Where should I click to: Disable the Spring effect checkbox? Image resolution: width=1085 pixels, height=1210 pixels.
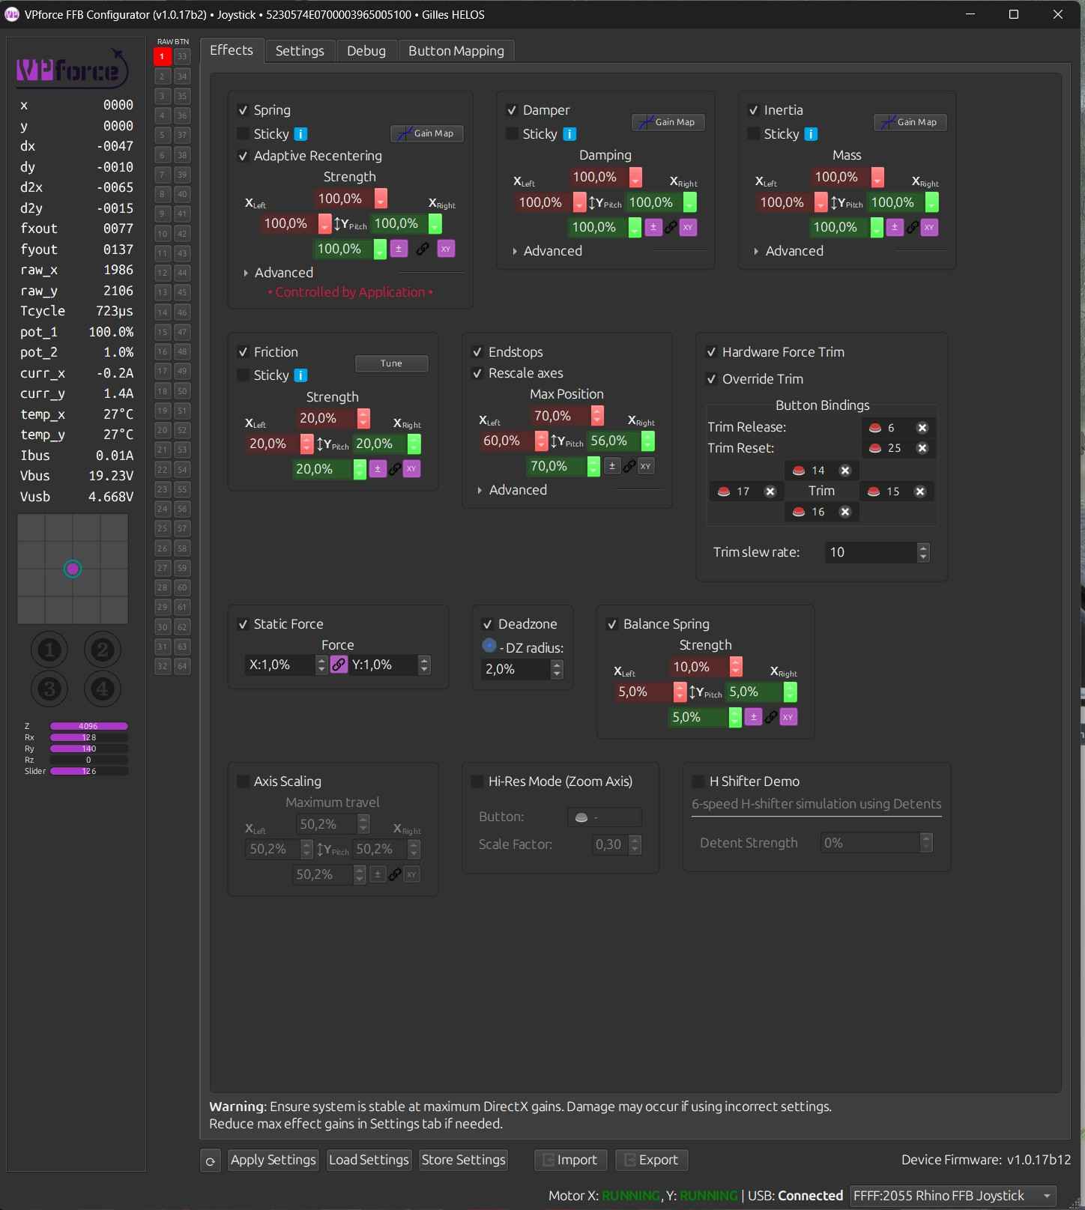(x=243, y=110)
